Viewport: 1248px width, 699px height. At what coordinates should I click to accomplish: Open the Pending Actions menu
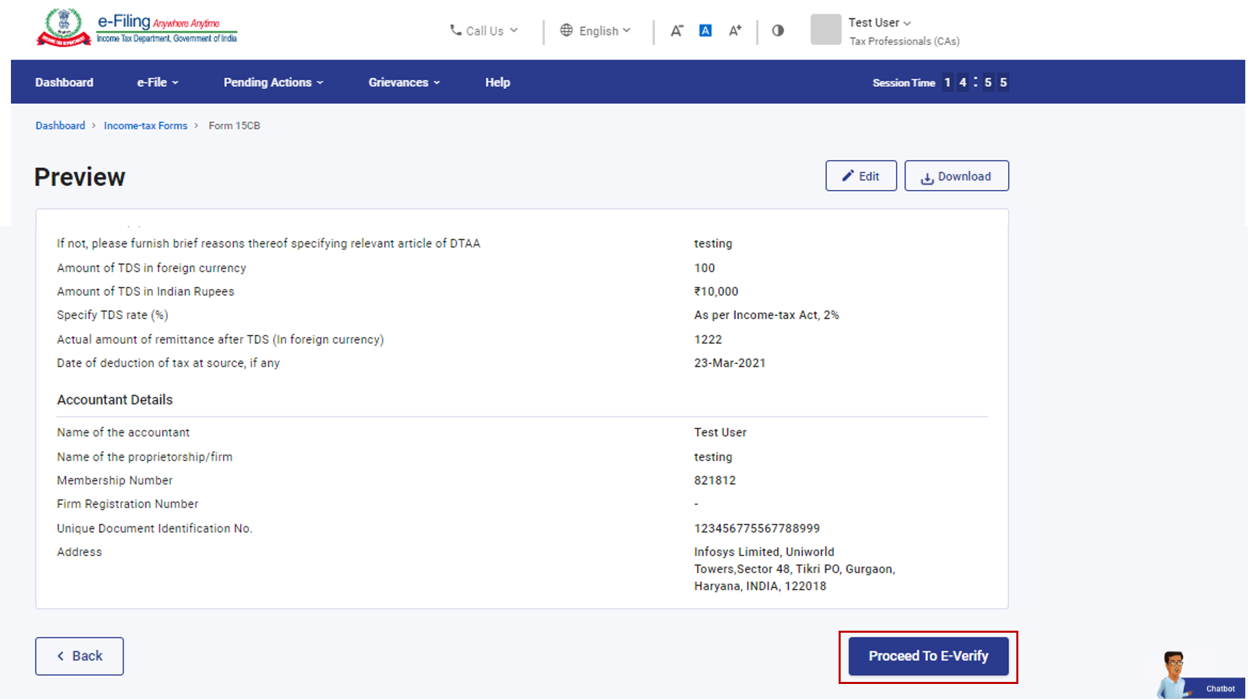273,82
